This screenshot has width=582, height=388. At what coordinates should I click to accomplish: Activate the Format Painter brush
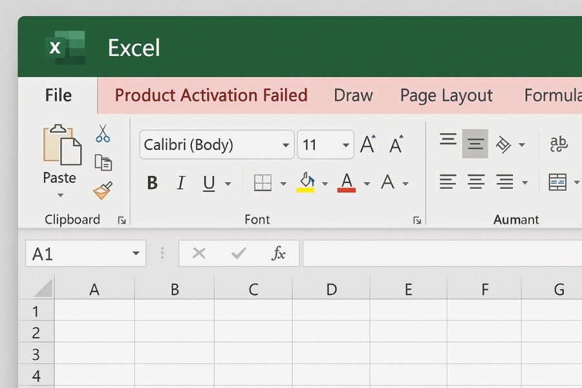click(103, 191)
